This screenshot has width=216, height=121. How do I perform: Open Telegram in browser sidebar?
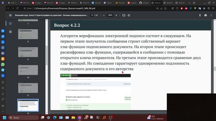3,70
